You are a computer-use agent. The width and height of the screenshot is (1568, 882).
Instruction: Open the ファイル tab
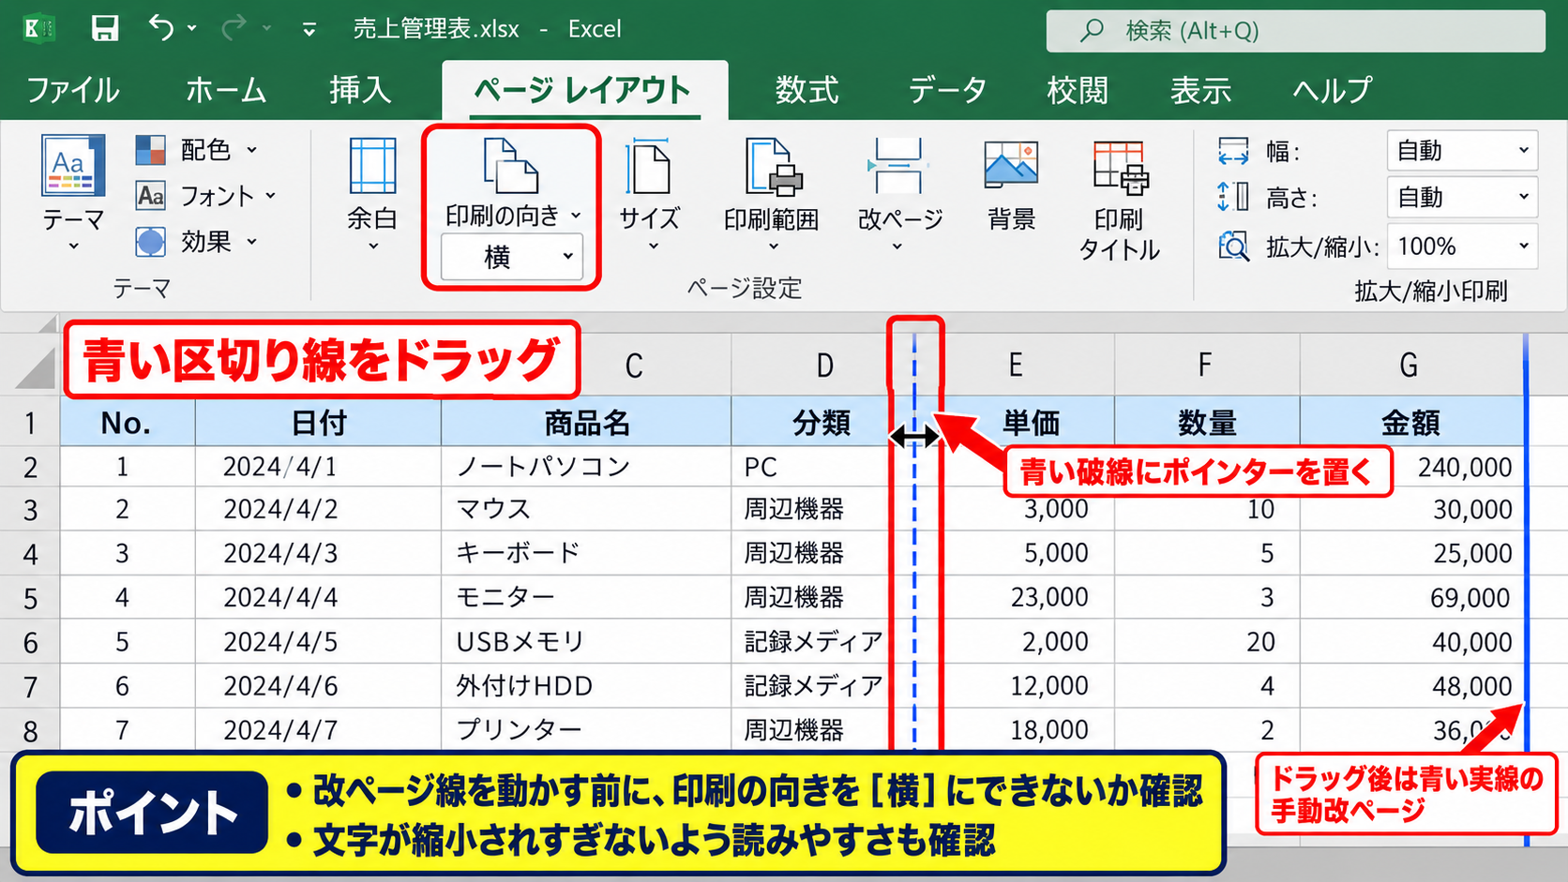tap(72, 90)
